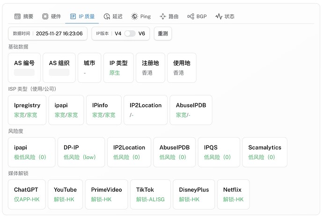The image size is (323, 218).
Task: Click the AS 组织 card
Action: tap(59, 68)
